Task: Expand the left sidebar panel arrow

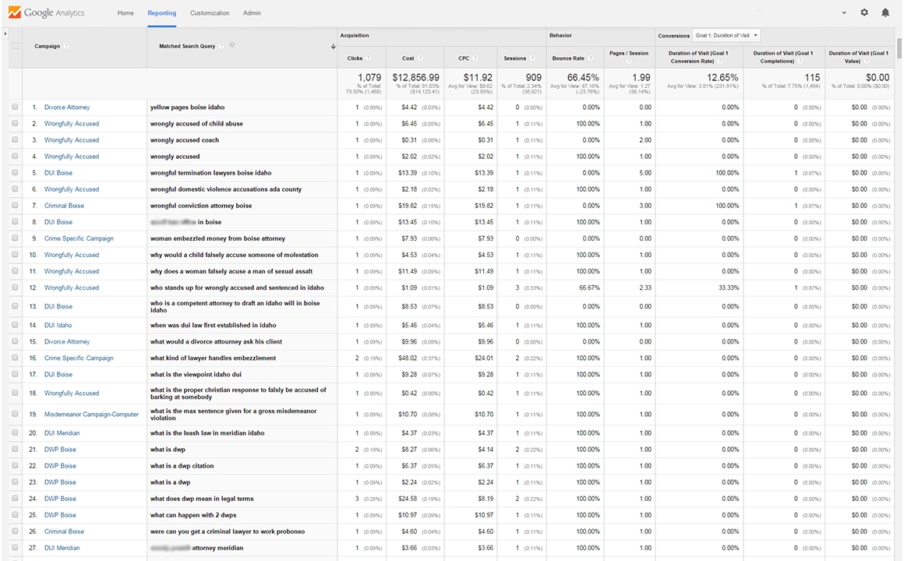Action: [x=5, y=34]
